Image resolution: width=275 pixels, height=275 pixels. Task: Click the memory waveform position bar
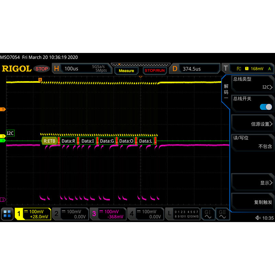point(141,65)
